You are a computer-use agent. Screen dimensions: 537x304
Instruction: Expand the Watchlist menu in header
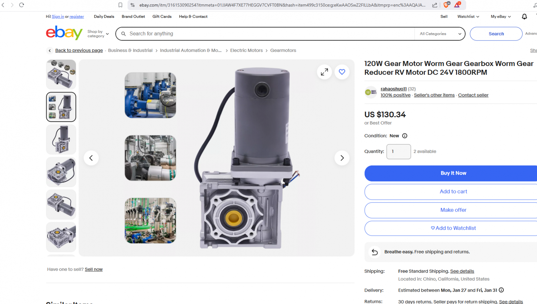[468, 16]
